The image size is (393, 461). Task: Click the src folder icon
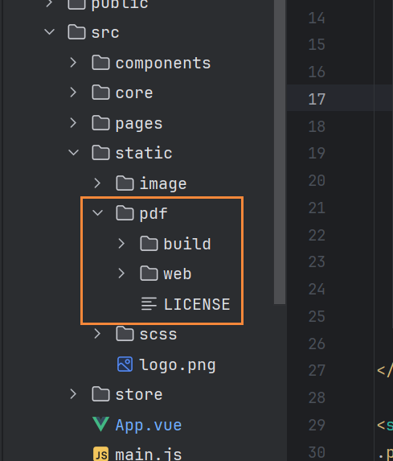click(x=76, y=31)
